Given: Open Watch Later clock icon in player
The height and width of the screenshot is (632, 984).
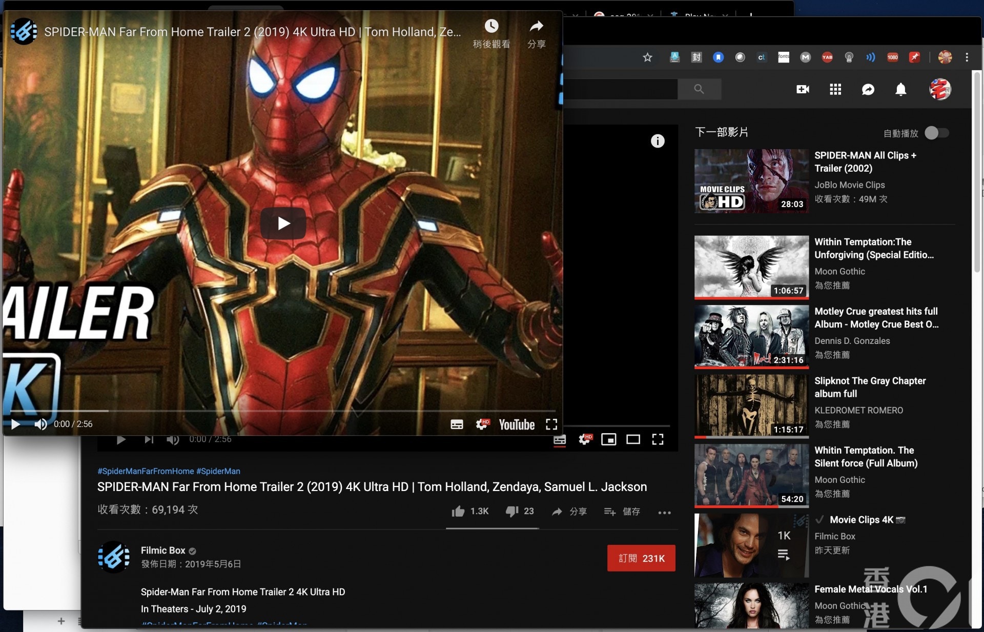Looking at the screenshot, I should [491, 27].
